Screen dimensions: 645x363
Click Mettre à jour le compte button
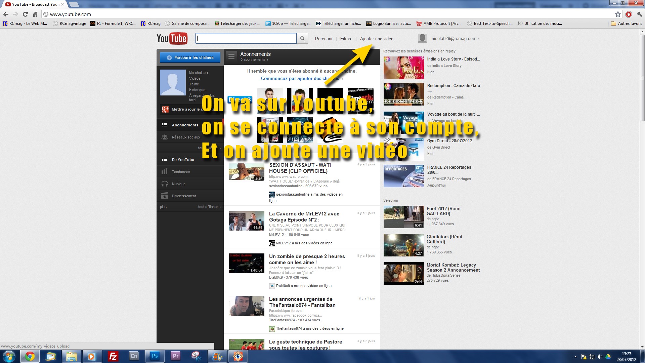coord(190,109)
